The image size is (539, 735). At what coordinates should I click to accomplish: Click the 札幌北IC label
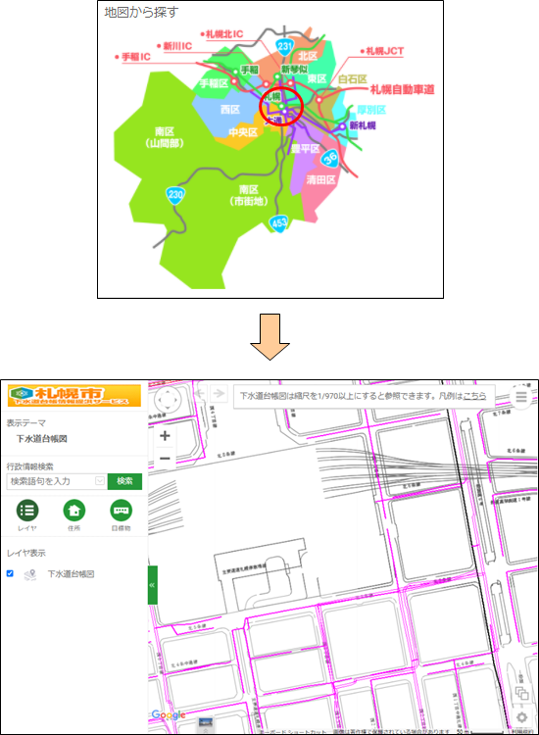tap(224, 34)
